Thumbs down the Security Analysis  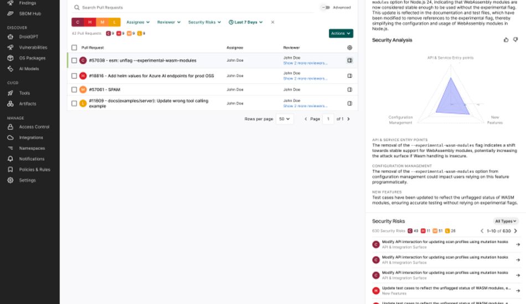(515, 40)
